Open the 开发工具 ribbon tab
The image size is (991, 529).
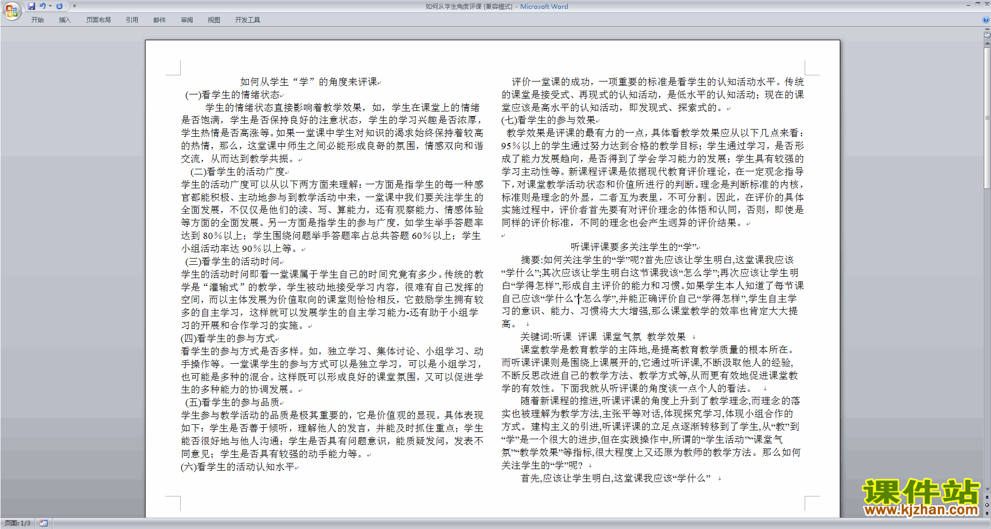248,20
